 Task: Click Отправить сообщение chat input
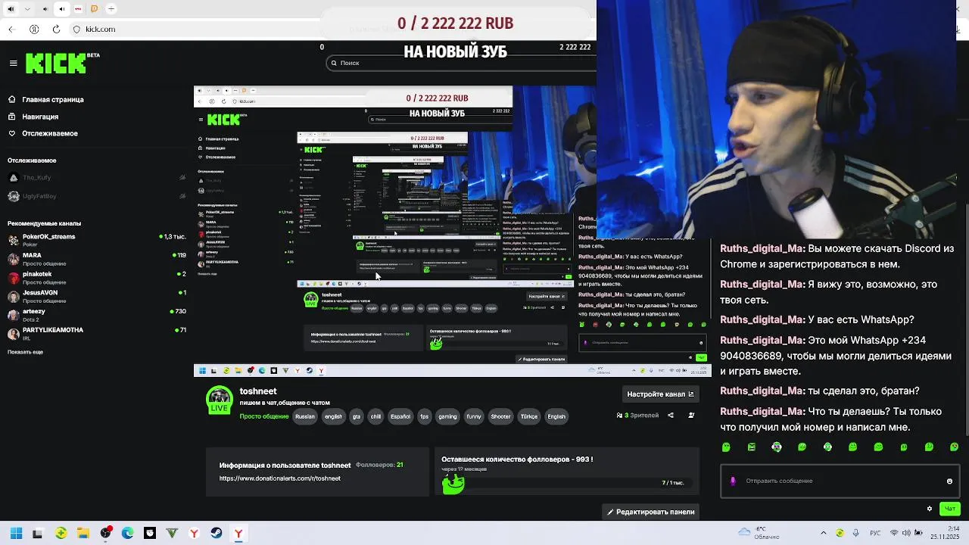point(840,481)
